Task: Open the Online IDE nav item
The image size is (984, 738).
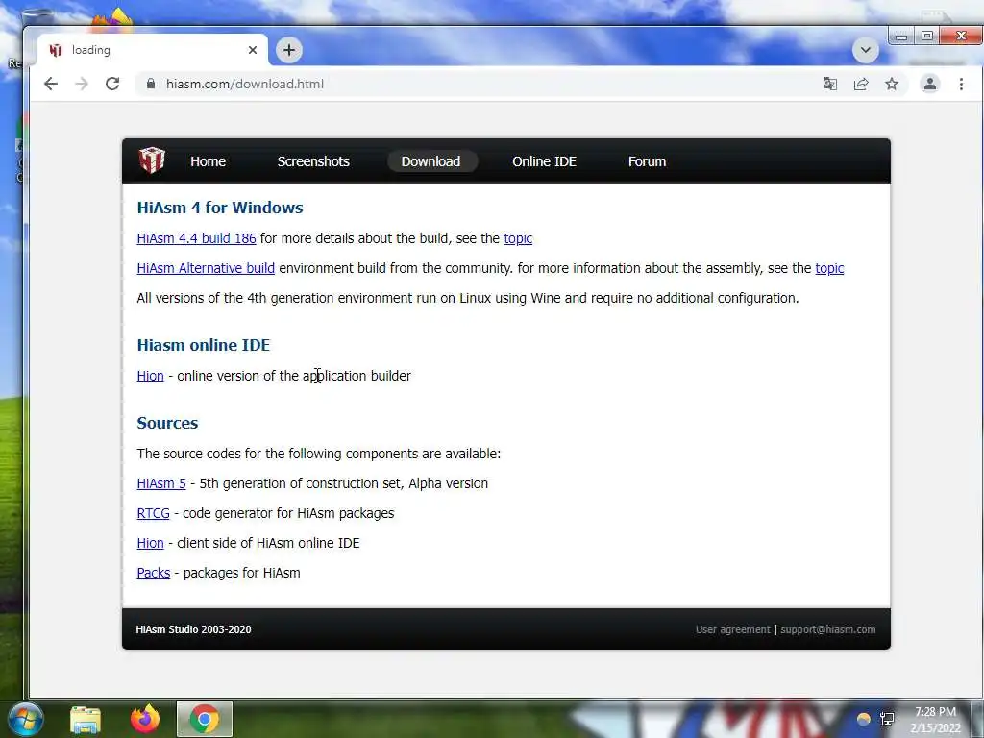Action: (x=544, y=161)
